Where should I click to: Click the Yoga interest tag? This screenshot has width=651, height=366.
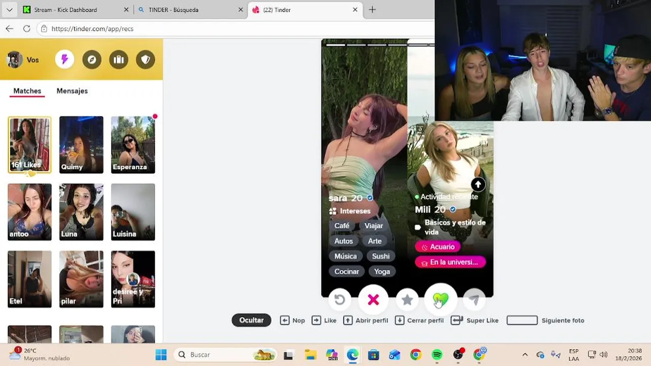point(382,271)
